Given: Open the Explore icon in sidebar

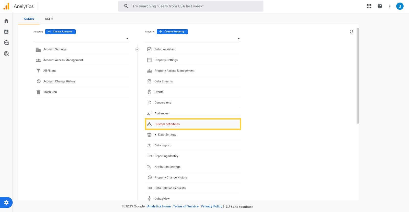Looking at the screenshot, I should (x=6, y=43).
